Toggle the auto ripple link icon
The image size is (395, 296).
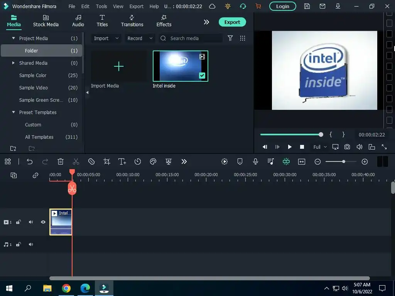click(35, 175)
